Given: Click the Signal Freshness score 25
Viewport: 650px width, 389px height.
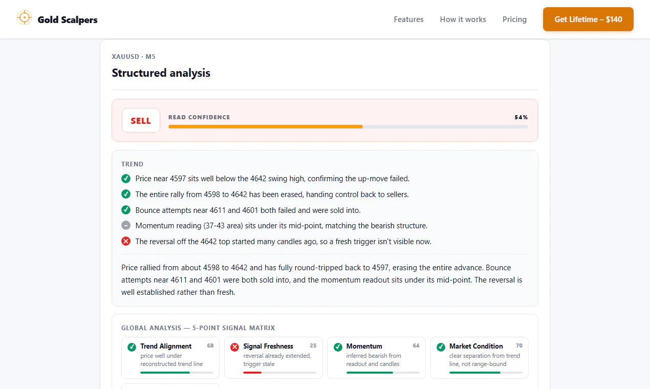Looking at the screenshot, I should pyautogui.click(x=313, y=346).
